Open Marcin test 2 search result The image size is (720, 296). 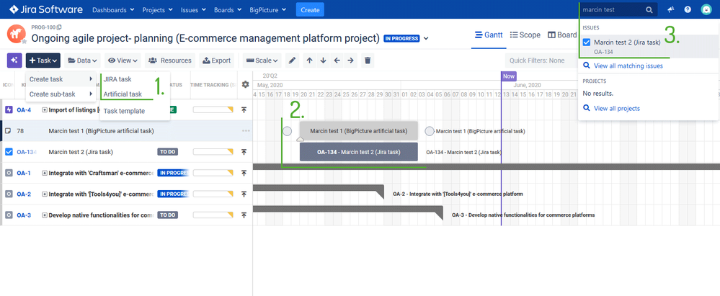[x=648, y=46]
